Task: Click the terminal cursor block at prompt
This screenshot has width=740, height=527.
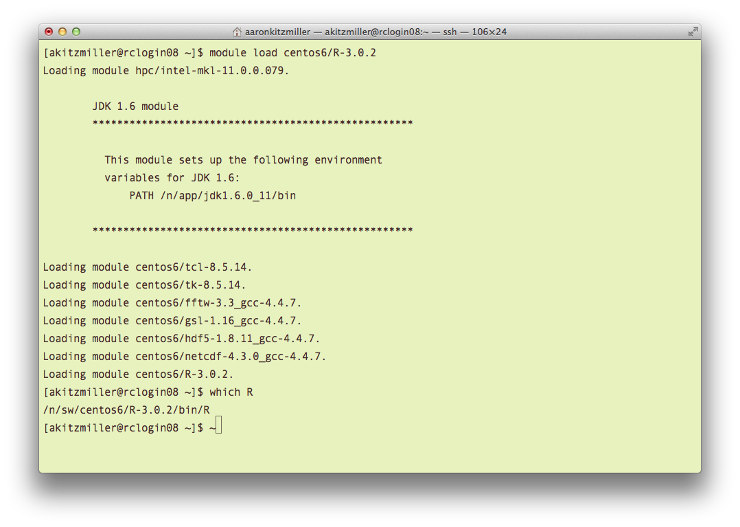Action: click(218, 425)
